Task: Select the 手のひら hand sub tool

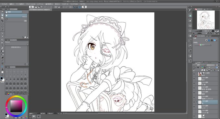Action: point(16,16)
